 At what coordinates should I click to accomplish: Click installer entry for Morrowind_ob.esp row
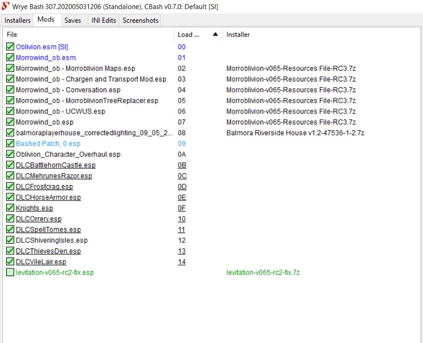(291, 122)
